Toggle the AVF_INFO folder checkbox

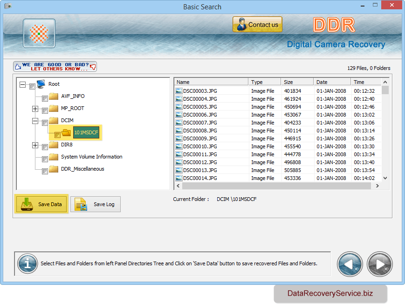(x=45, y=98)
